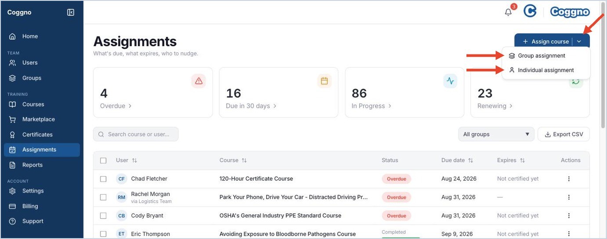The image size is (607, 239).
Task: Open Users in the sidebar
Action: pos(42,63)
